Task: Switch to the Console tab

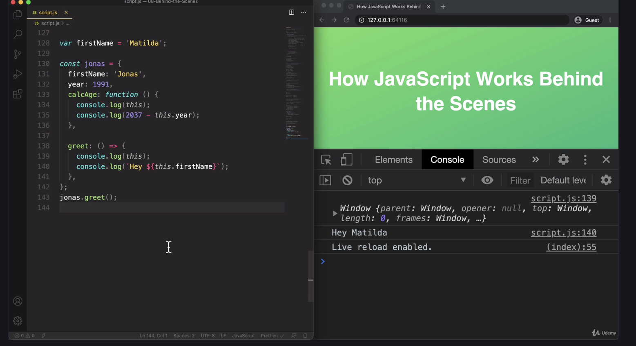Action: click(x=447, y=160)
